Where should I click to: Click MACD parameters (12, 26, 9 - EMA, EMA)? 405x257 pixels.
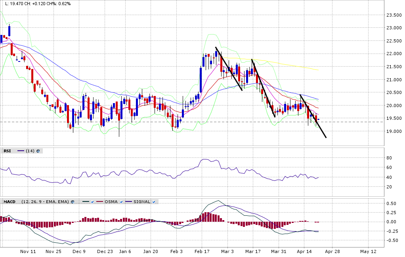[45, 202]
